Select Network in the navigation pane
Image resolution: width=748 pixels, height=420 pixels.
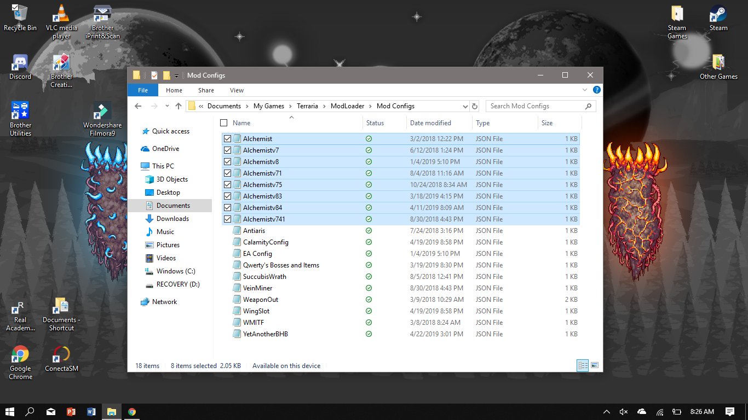click(x=159, y=302)
